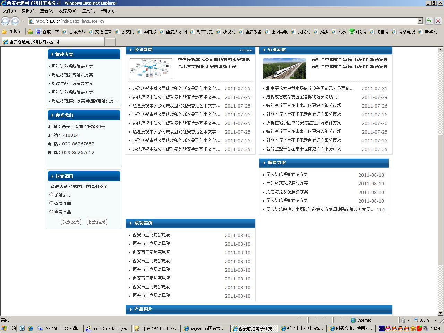
Task: Click the CH language indicator in tray
Action: (x=382, y=328)
